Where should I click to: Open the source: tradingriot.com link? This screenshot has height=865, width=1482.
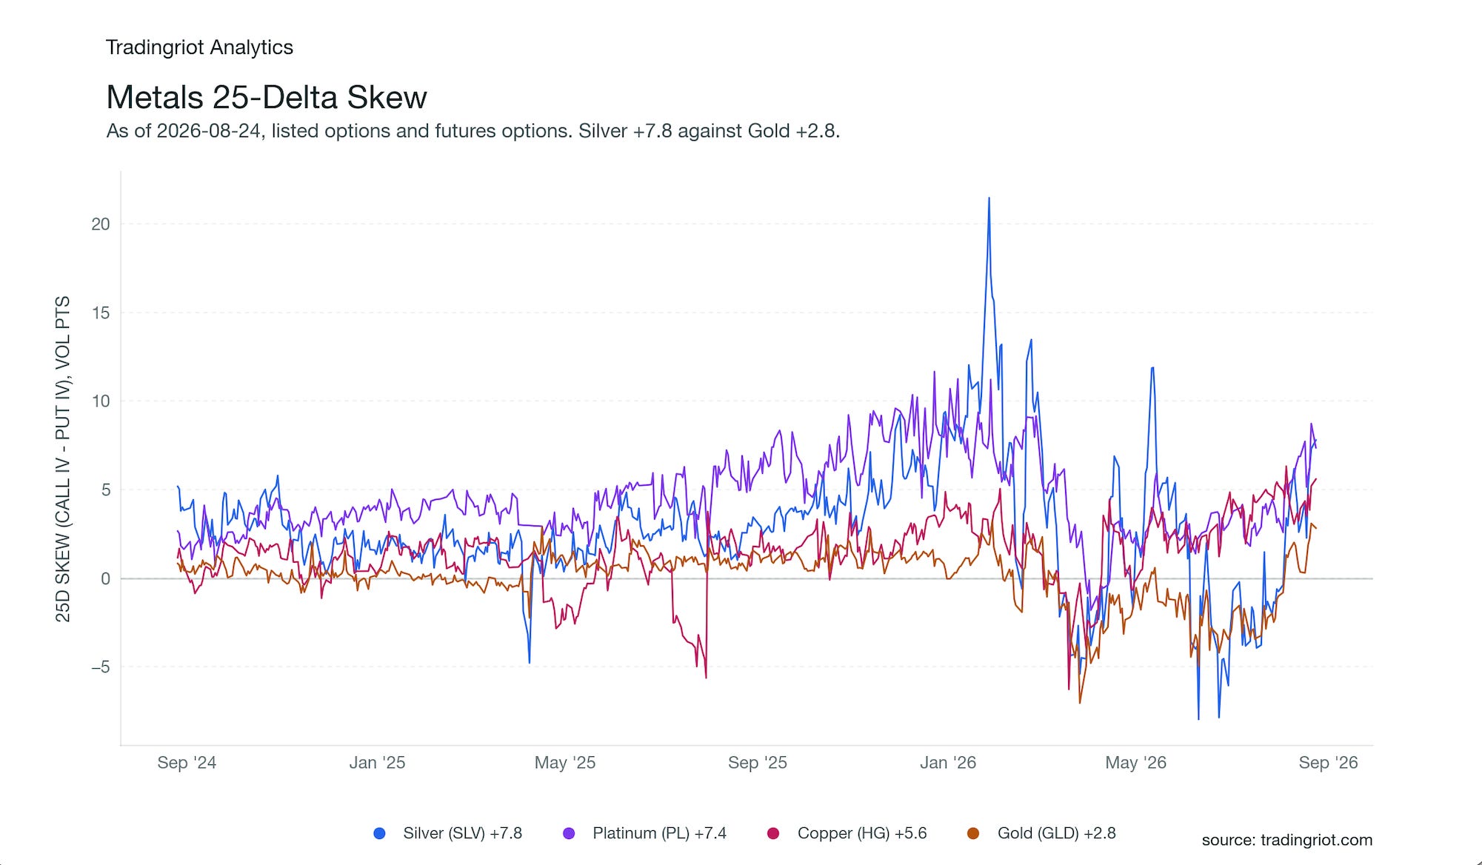[1287, 840]
